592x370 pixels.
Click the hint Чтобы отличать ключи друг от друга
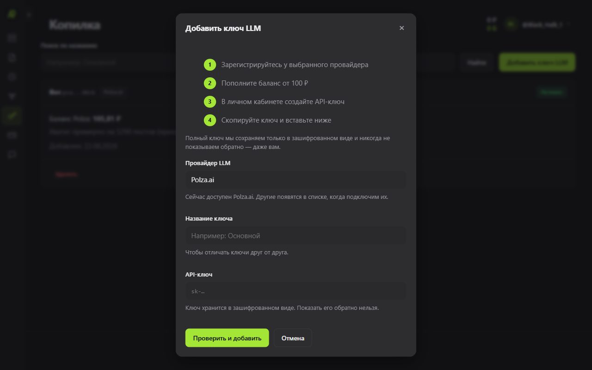pos(237,253)
